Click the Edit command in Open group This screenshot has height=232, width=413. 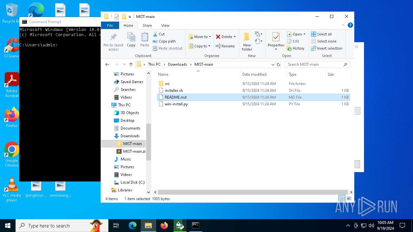point(293,41)
